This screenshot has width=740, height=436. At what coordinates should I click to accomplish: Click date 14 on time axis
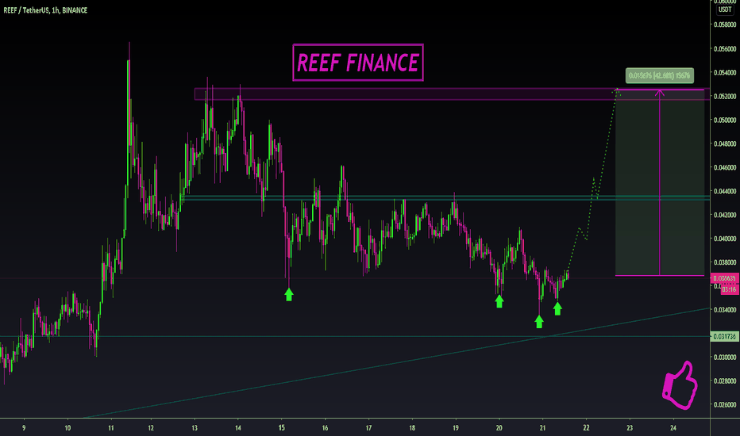[x=238, y=428]
